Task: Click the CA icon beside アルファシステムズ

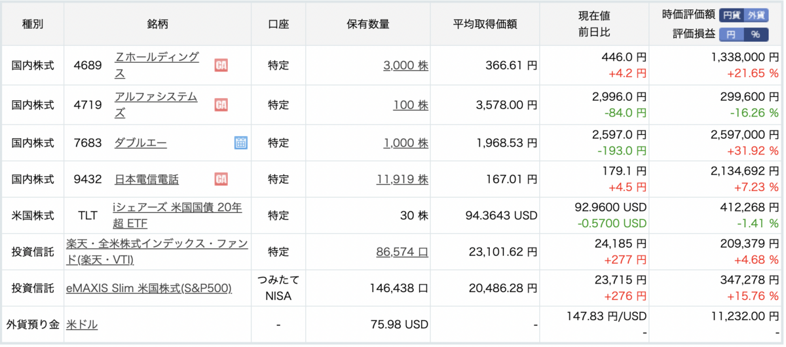Action: [221, 105]
